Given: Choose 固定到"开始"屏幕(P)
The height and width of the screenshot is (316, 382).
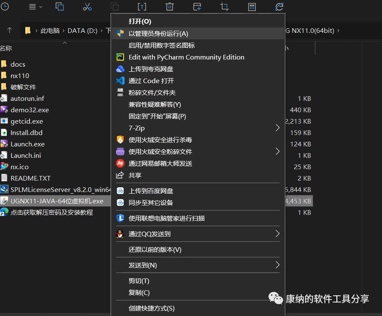Looking at the screenshot, I should [198, 116].
